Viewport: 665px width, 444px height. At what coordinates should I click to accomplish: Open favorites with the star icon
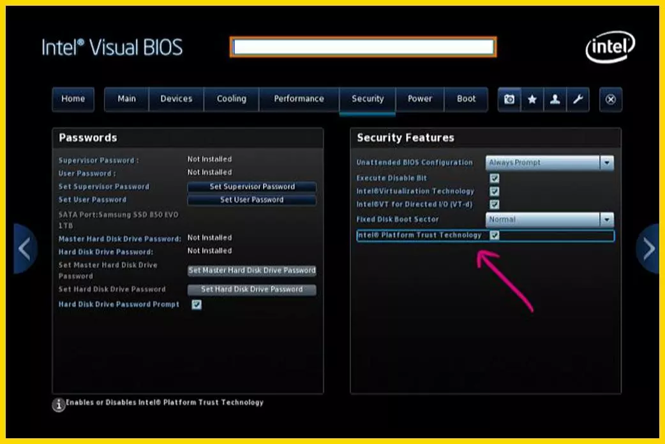(x=532, y=99)
